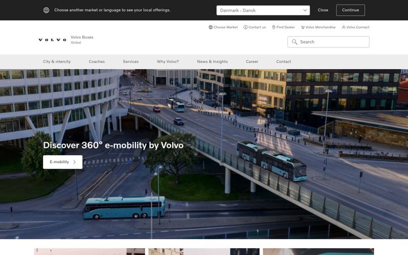Click the banner text about choosing another market
The height and width of the screenshot is (255, 408).
coord(112,10)
